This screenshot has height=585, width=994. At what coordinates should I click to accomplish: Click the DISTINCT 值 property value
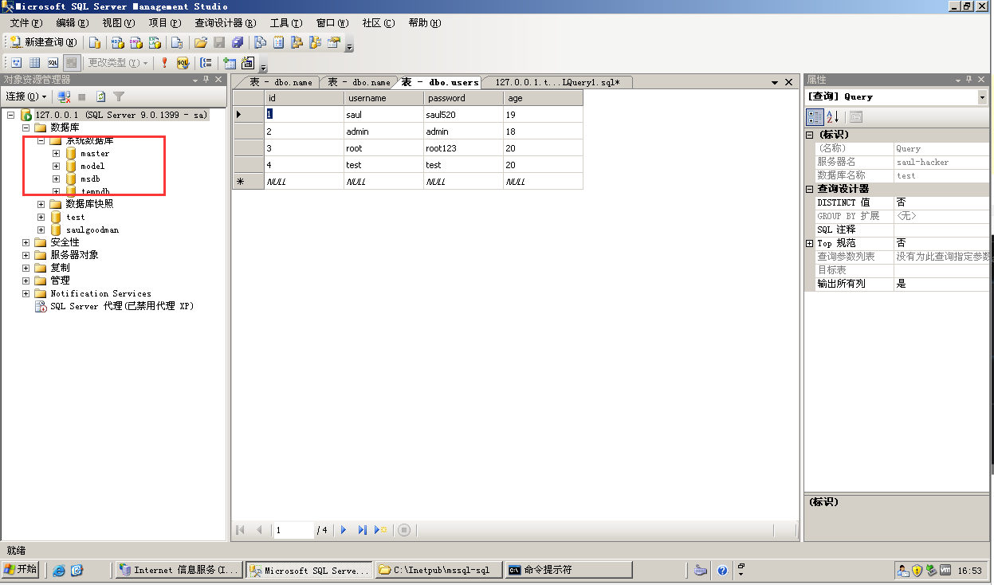point(941,202)
